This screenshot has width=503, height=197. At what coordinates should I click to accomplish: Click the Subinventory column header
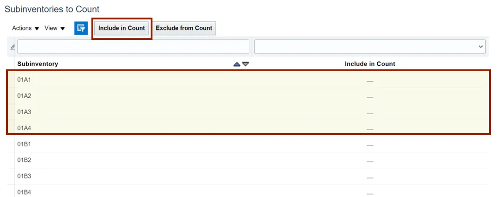pyautogui.click(x=38, y=64)
